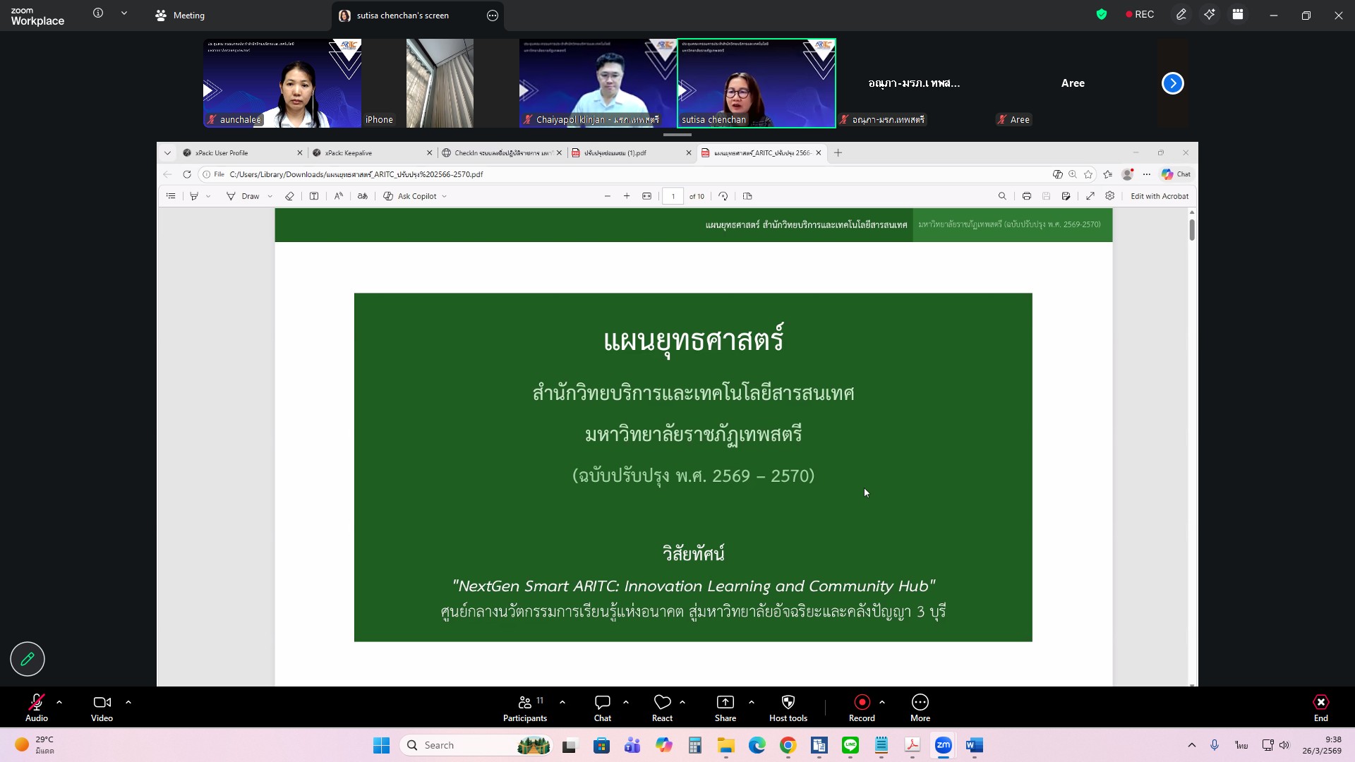Click the React heart icon

point(662,708)
